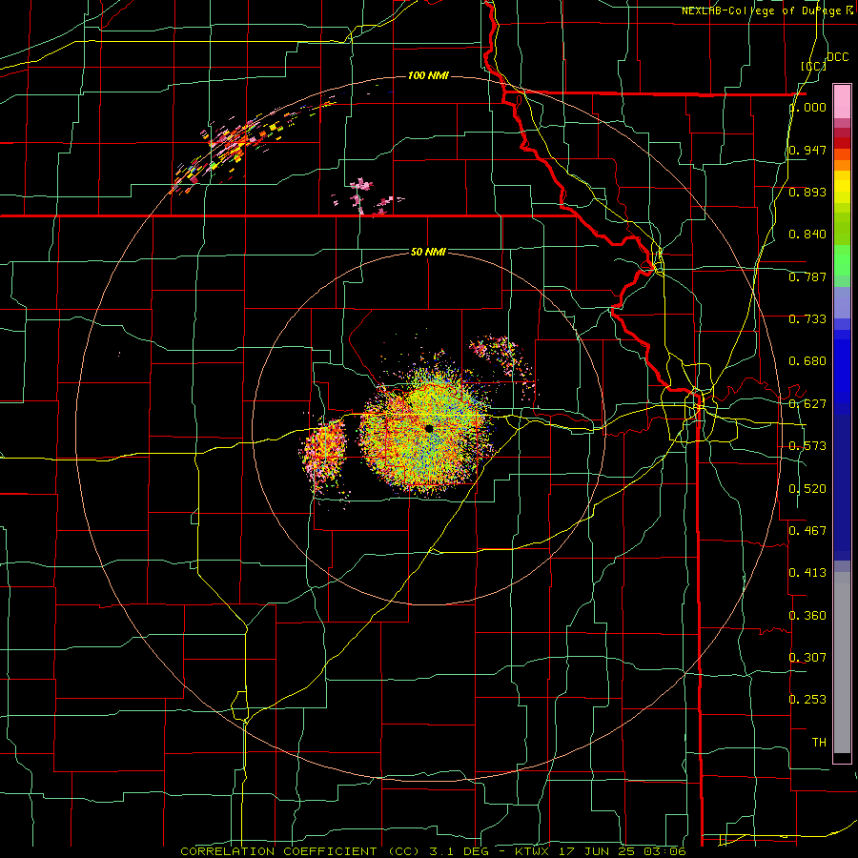Image resolution: width=858 pixels, height=858 pixels.
Task: Click the gray lower segment of color bar
Action: (x=842, y=663)
